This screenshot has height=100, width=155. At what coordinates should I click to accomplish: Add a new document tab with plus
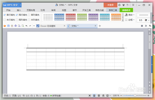point(100,26)
